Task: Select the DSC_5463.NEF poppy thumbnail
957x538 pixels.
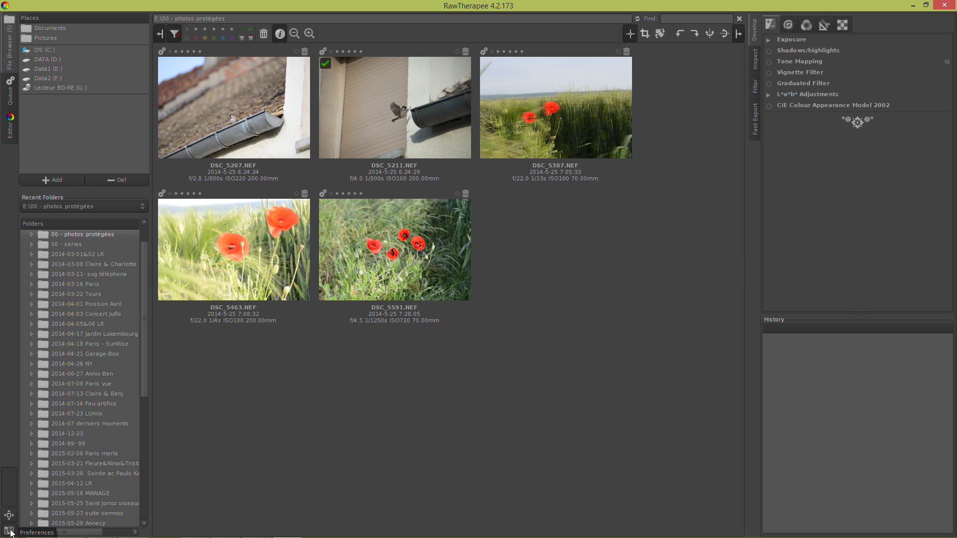Action: click(234, 250)
